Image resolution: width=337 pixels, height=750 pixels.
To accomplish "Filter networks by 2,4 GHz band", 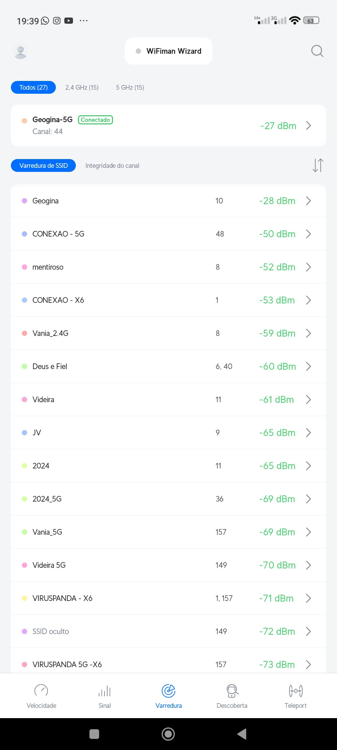I will tap(82, 87).
